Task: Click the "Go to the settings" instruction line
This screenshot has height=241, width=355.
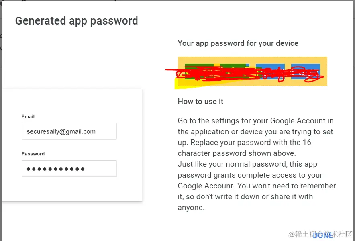Action: tap(255, 121)
